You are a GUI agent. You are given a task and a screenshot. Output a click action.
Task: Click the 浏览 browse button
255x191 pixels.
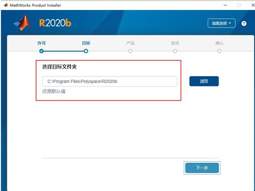[x=204, y=81]
